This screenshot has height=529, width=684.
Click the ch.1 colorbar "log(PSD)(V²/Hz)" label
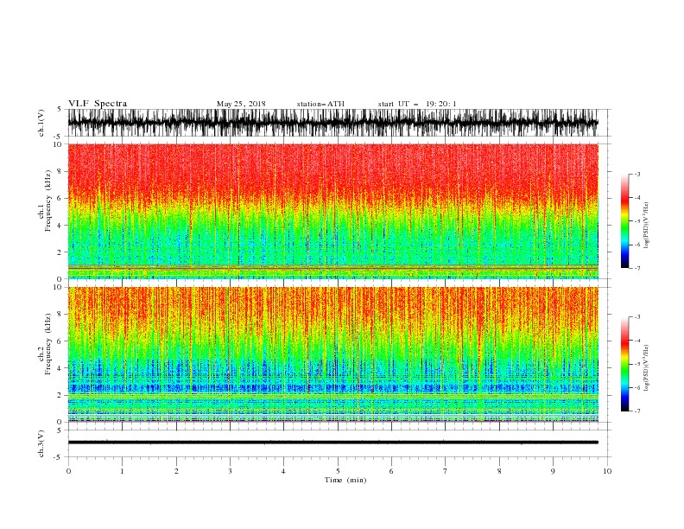pos(646,226)
